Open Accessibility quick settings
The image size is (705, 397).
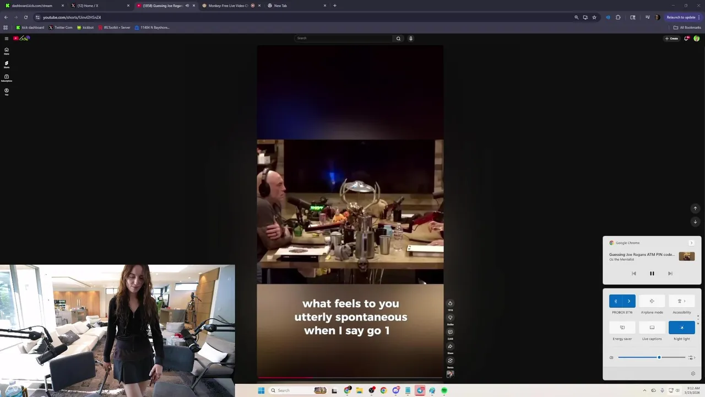(682, 301)
